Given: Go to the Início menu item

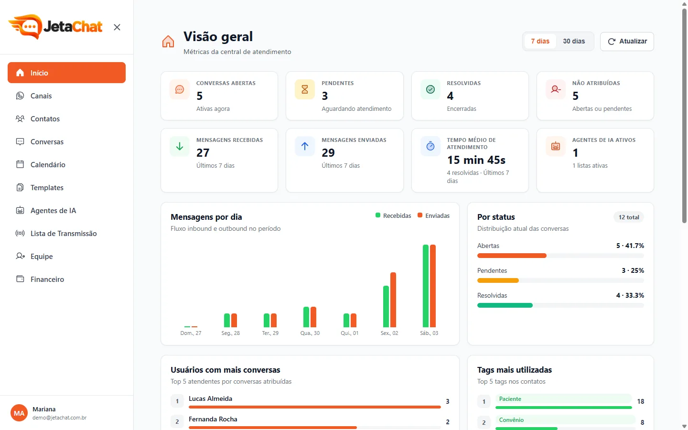Looking at the screenshot, I should (66, 73).
